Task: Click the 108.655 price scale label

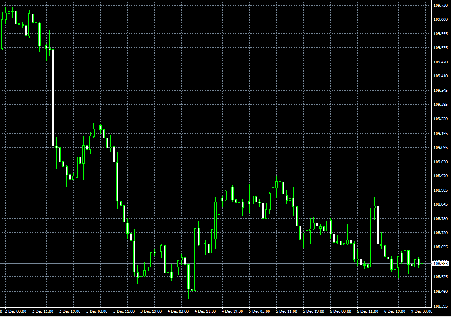Action: coord(441,247)
